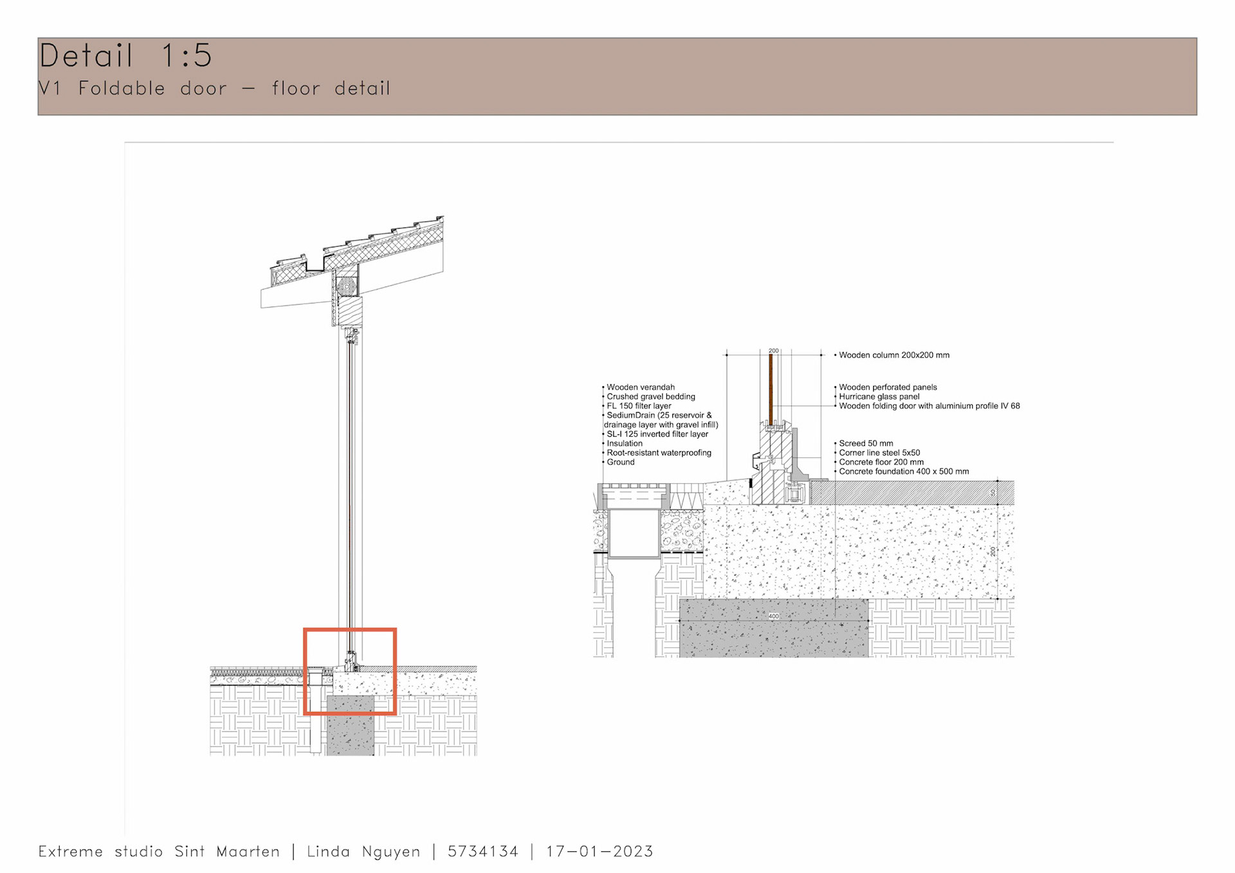
Task: Click 'Concrete foundation 400 x 500 mm' label
Action: pyautogui.click(x=903, y=472)
